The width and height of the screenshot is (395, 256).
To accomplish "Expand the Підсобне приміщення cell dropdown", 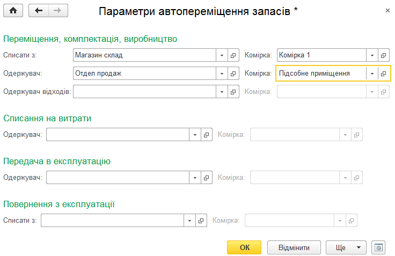I will coord(372,74).
